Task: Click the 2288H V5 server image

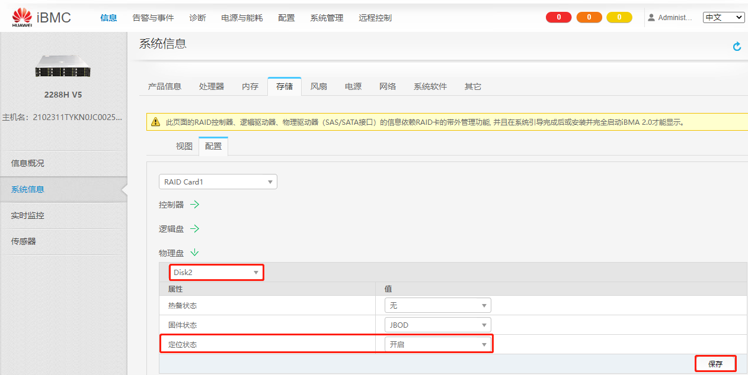Action: point(63,66)
